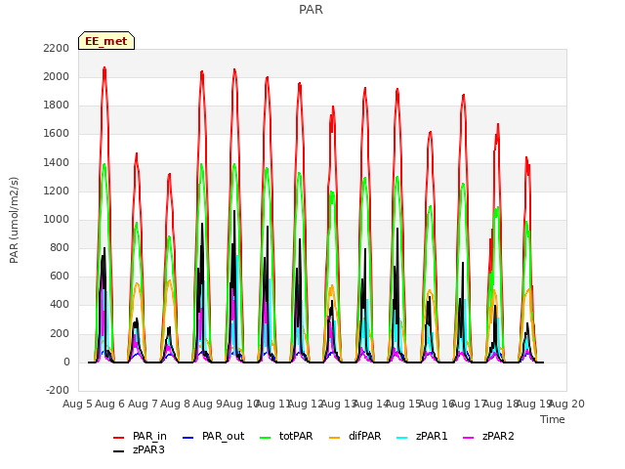Viewport: 625px width, 469px height.
Task: Click the orange difPAR legend swatch
Action: pos(335,438)
